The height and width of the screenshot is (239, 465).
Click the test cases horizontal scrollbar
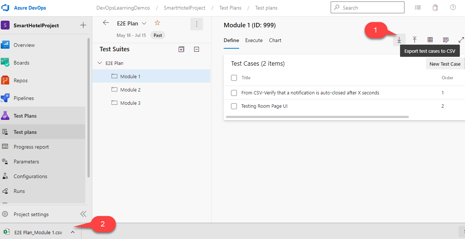[317, 117]
